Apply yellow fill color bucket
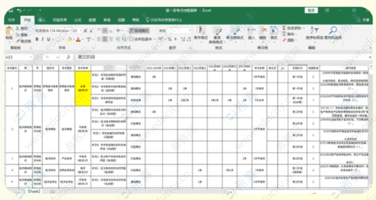 (x=69, y=39)
